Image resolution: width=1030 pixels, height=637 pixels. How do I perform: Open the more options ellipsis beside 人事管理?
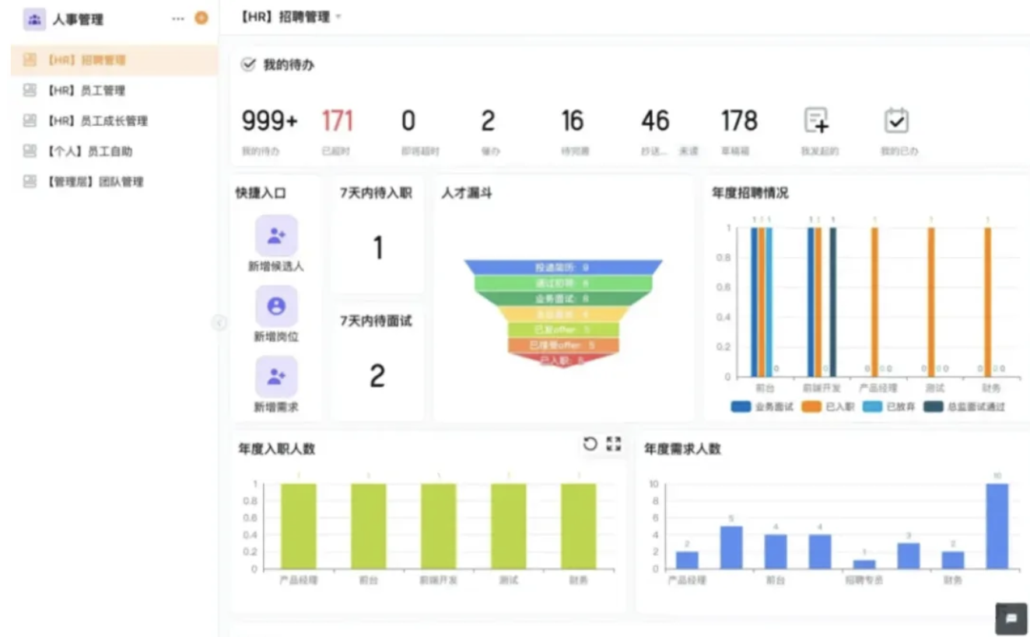[178, 19]
